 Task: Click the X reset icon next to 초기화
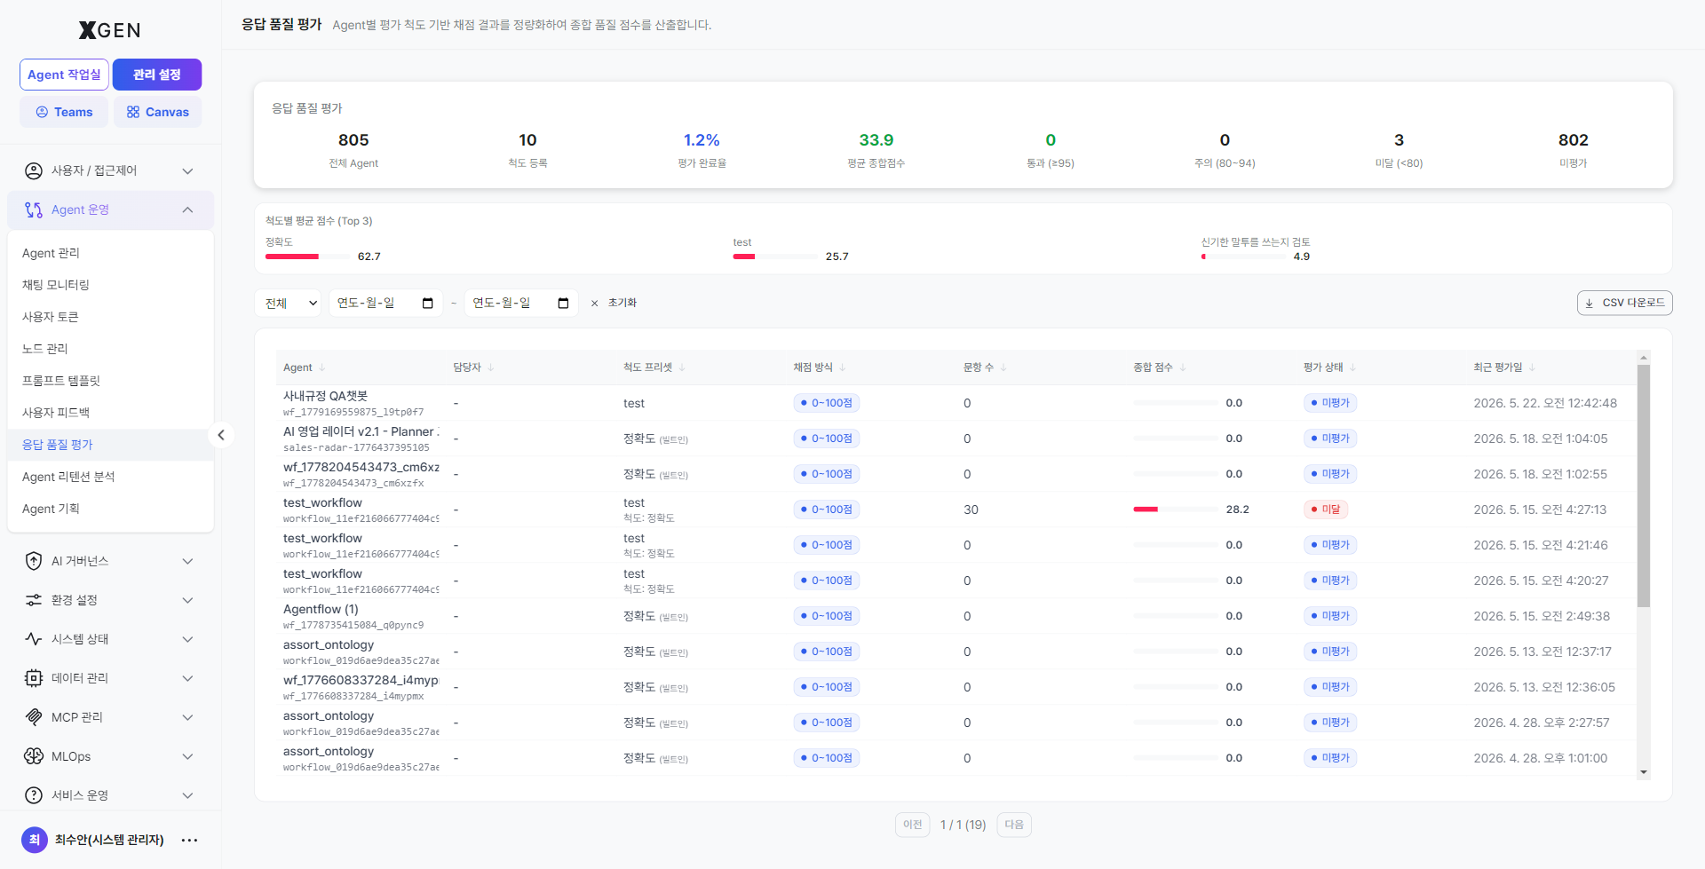click(595, 304)
